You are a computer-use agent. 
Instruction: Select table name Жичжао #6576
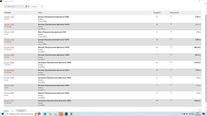point(54,70)
